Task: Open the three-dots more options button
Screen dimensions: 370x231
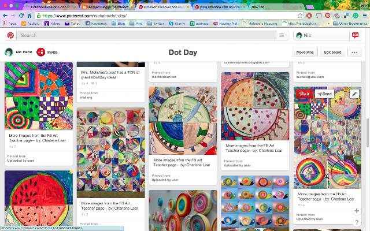Action: [x=354, y=53]
